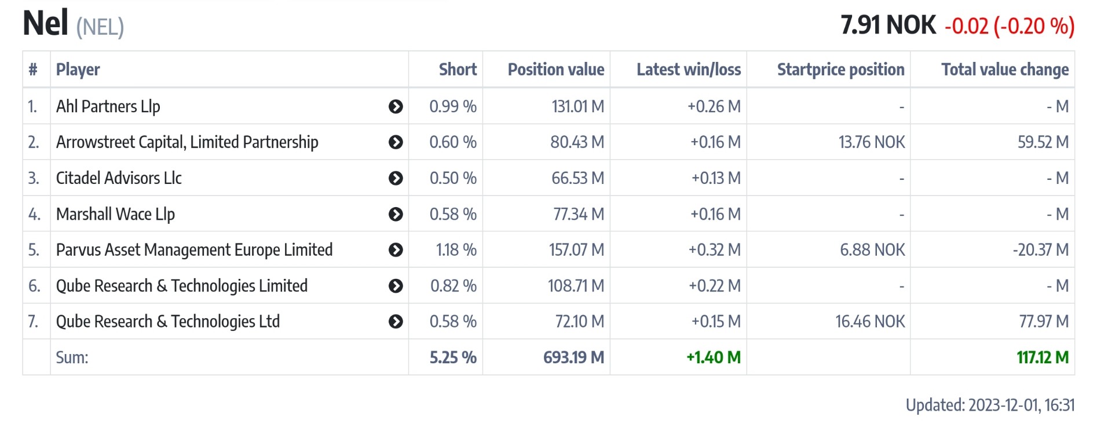
Task: Click the # column header
Action: tap(34, 69)
